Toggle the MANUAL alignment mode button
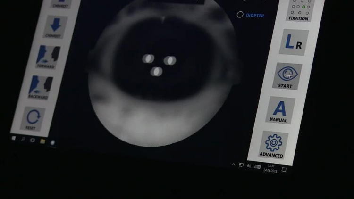This screenshot has width=354, height=199. click(280, 110)
